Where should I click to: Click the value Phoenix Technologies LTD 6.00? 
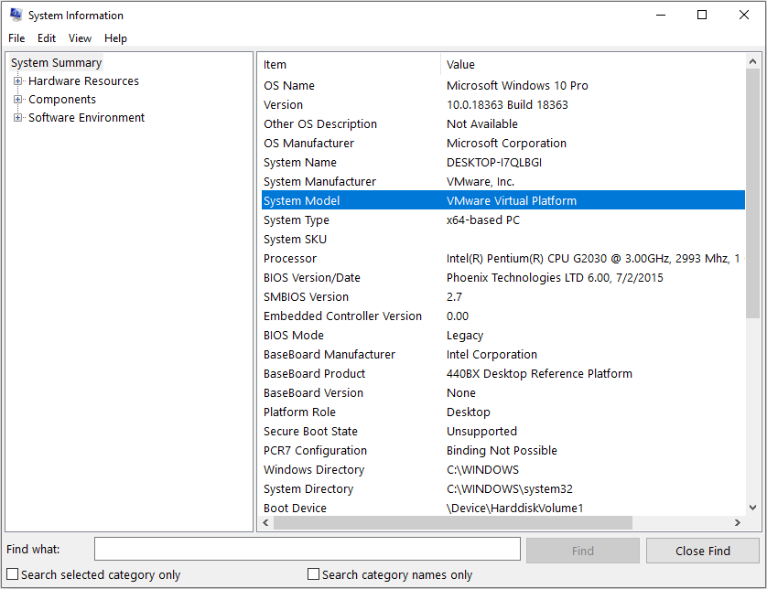(528, 278)
